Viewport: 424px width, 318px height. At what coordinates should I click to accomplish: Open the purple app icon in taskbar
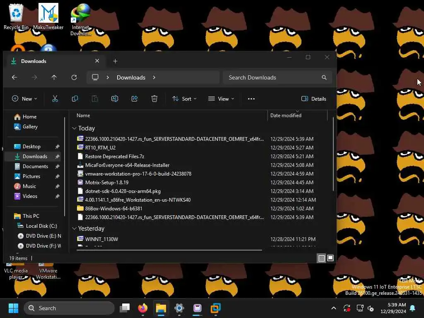point(198,308)
